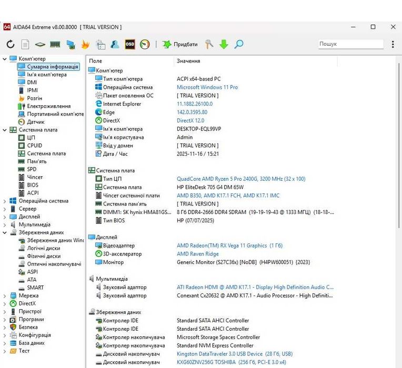Open the Report page icon

(25, 44)
